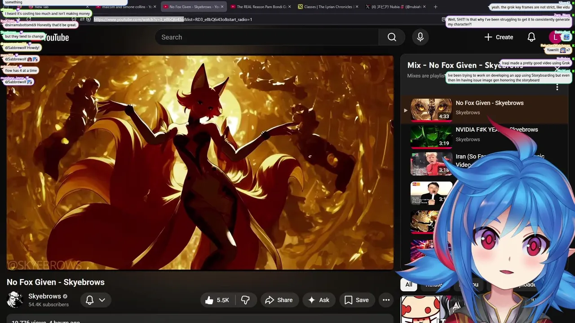Open Skyebrows channel avatar
This screenshot has height=323, width=575.
coord(15,300)
